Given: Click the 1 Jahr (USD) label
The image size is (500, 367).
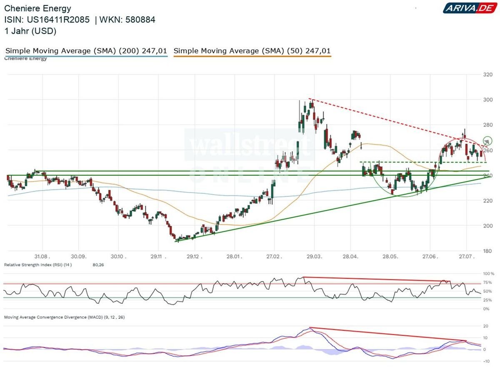Looking at the screenshot, I should pyautogui.click(x=30, y=31).
